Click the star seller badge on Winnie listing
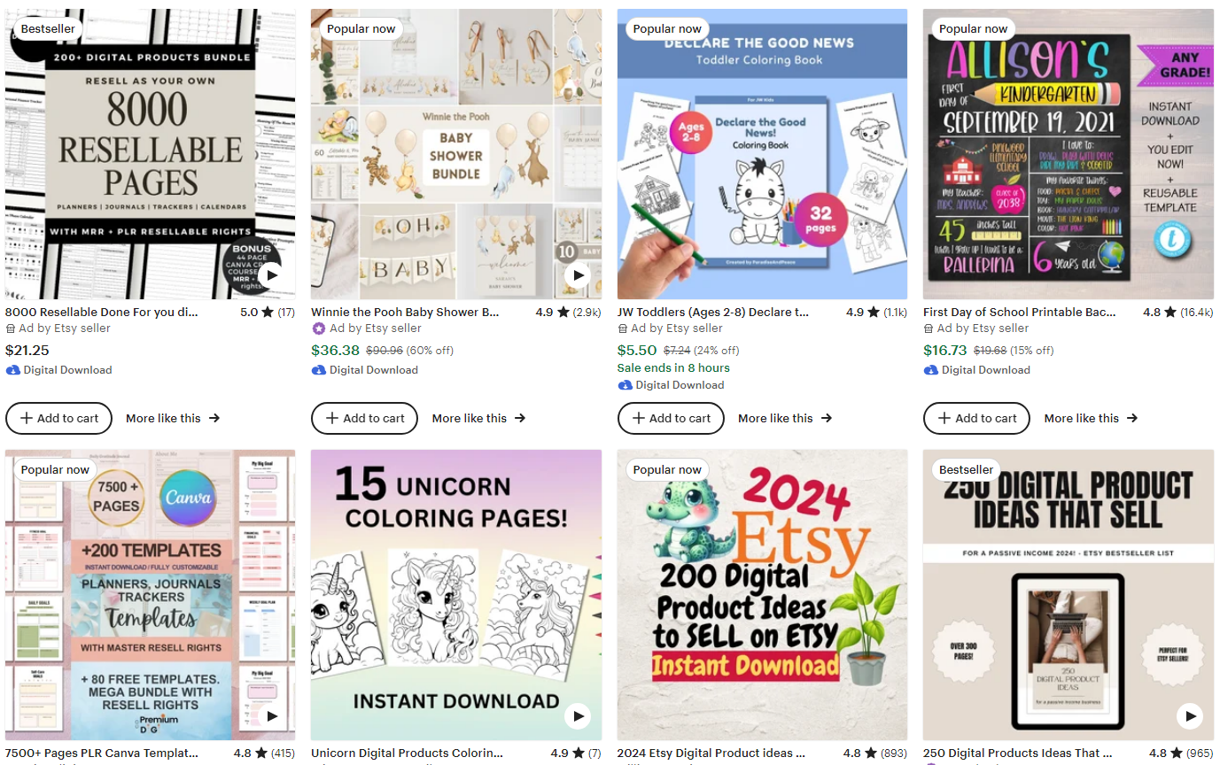The image size is (1220, 765). 319,328
